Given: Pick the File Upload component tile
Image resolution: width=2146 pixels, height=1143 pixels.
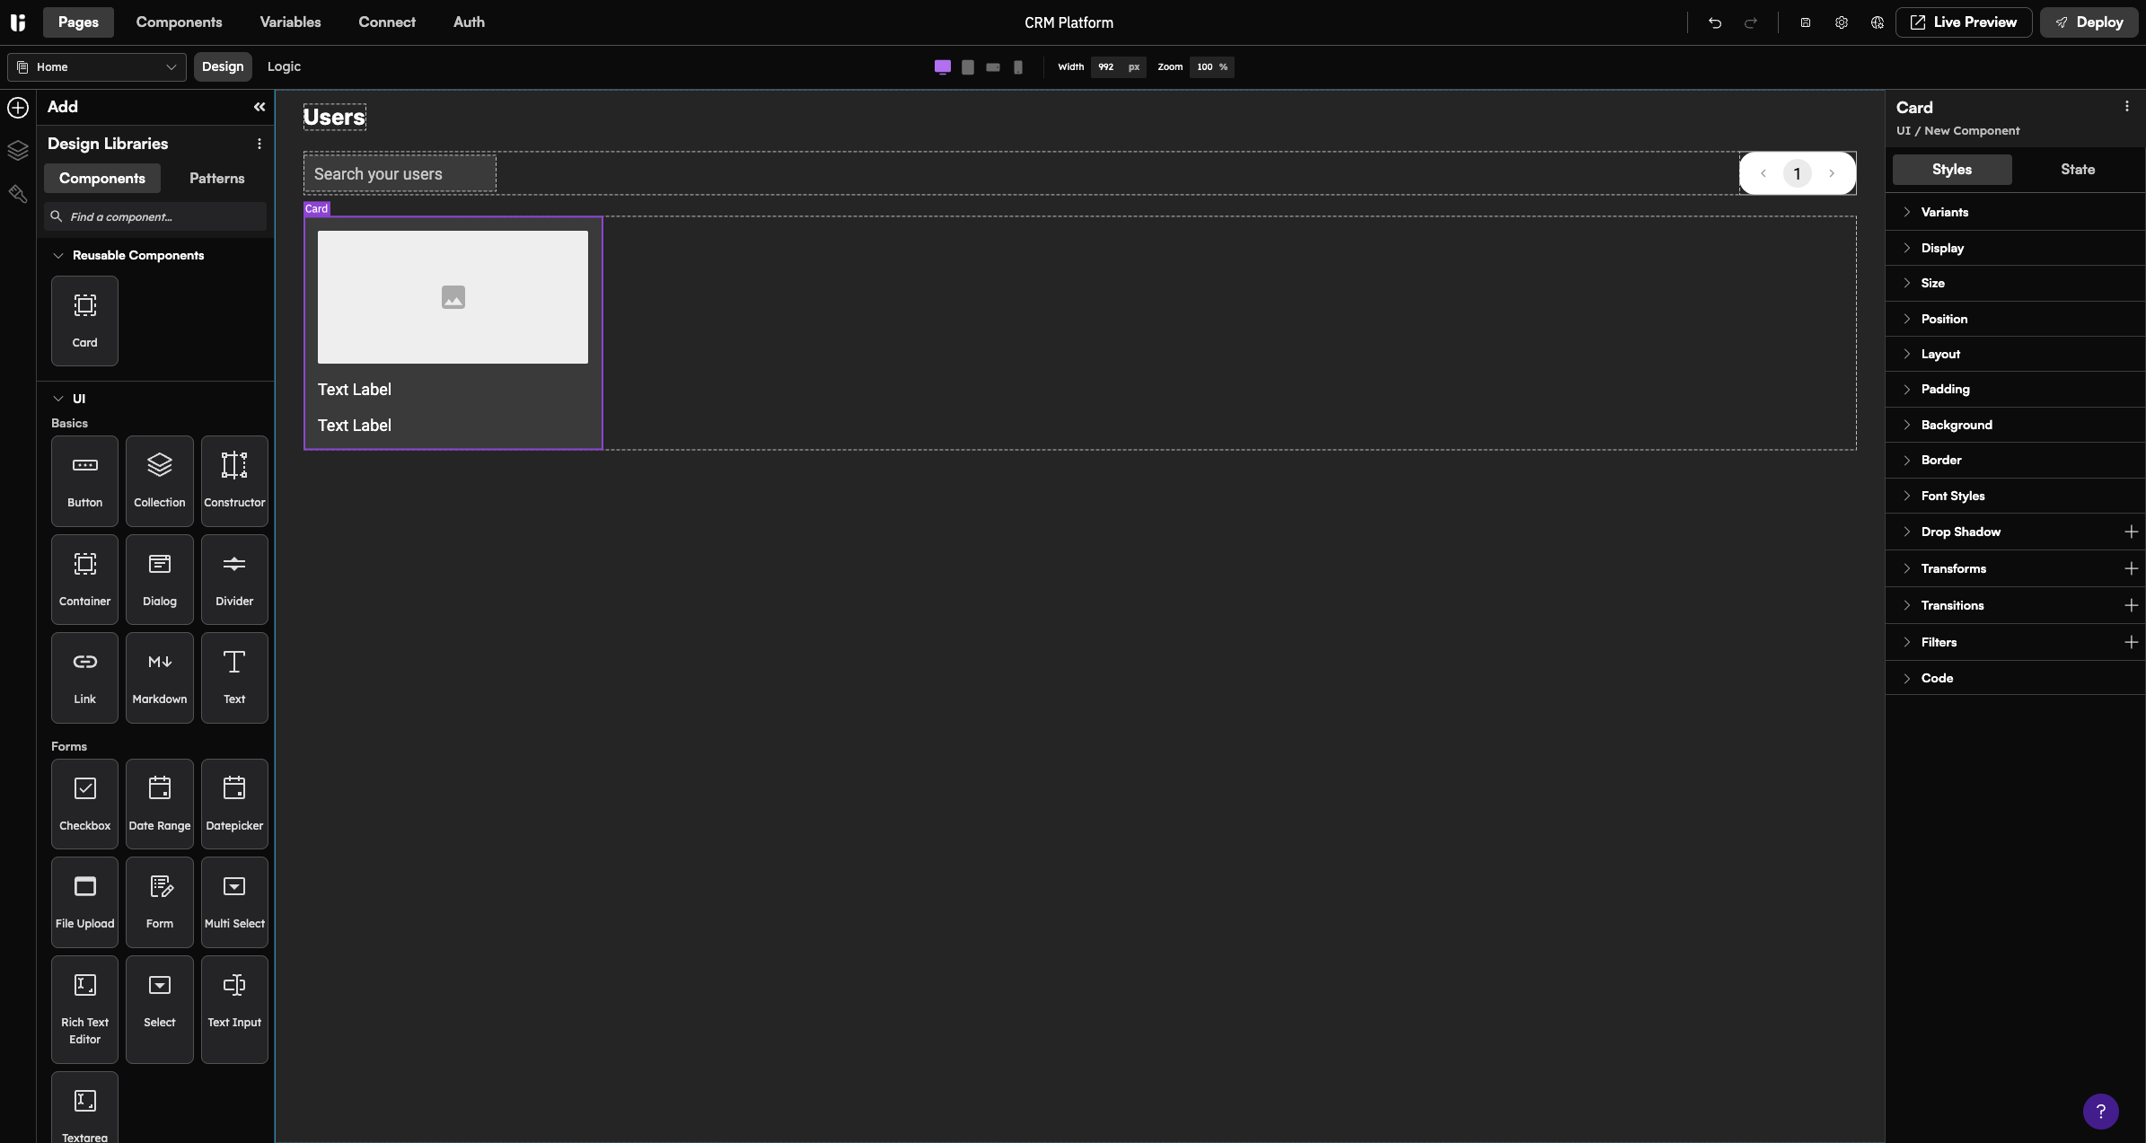Looking at the screenshot, I should tap(84, 901).
